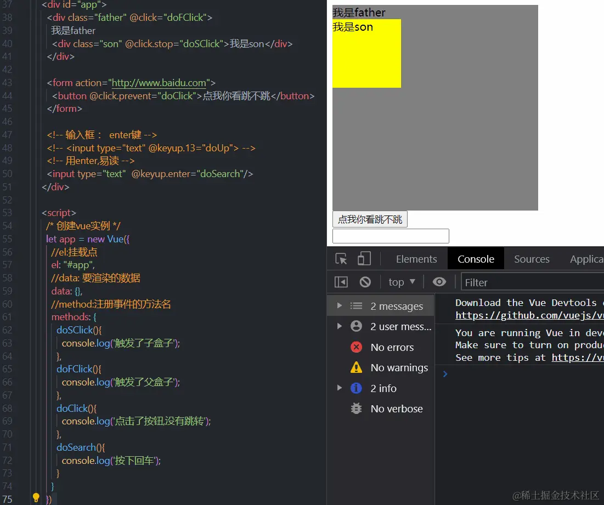Click the user messages person icon
This screenshot has height=505, width=604.
[x=357, y=326]
